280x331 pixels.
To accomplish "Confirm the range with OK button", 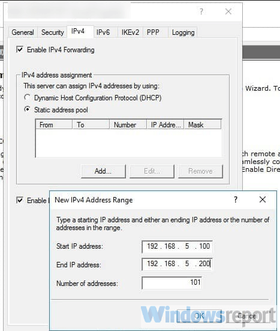I will tap(199, 316).
